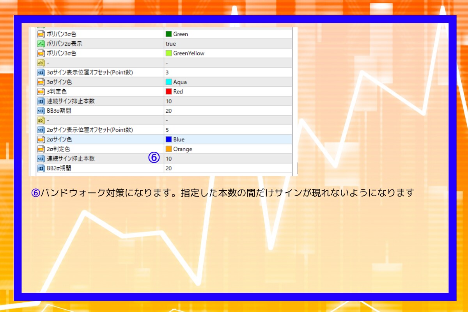The height and width of the screenshot is (312, 468).
Task: Select the integer icon next to BB3σ期間
Action: click(x=41, y=110)
